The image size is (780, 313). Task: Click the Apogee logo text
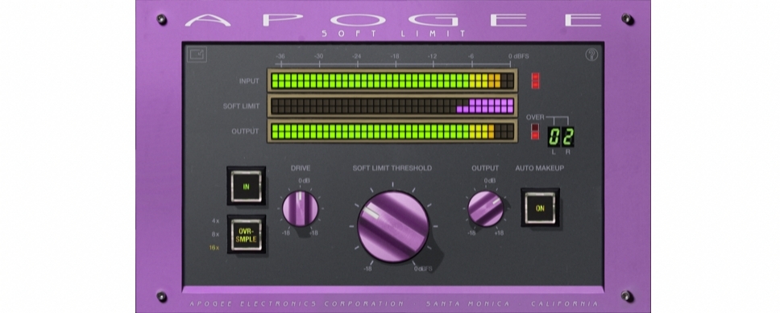[x=393, y=20]
